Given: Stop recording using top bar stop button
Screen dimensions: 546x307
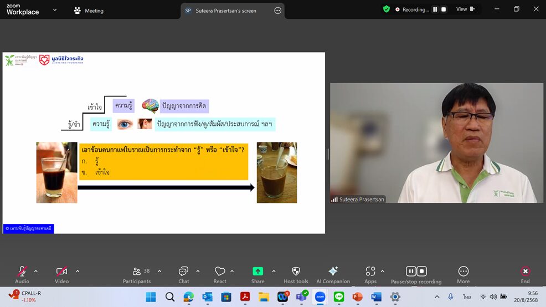Looking at the screenshot, I should [444, 9].
